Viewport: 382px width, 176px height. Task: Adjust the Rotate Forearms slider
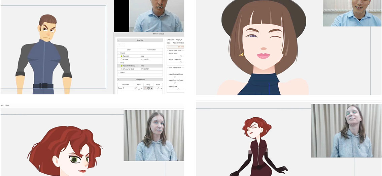pyautogui.click(x=180, y=62)
